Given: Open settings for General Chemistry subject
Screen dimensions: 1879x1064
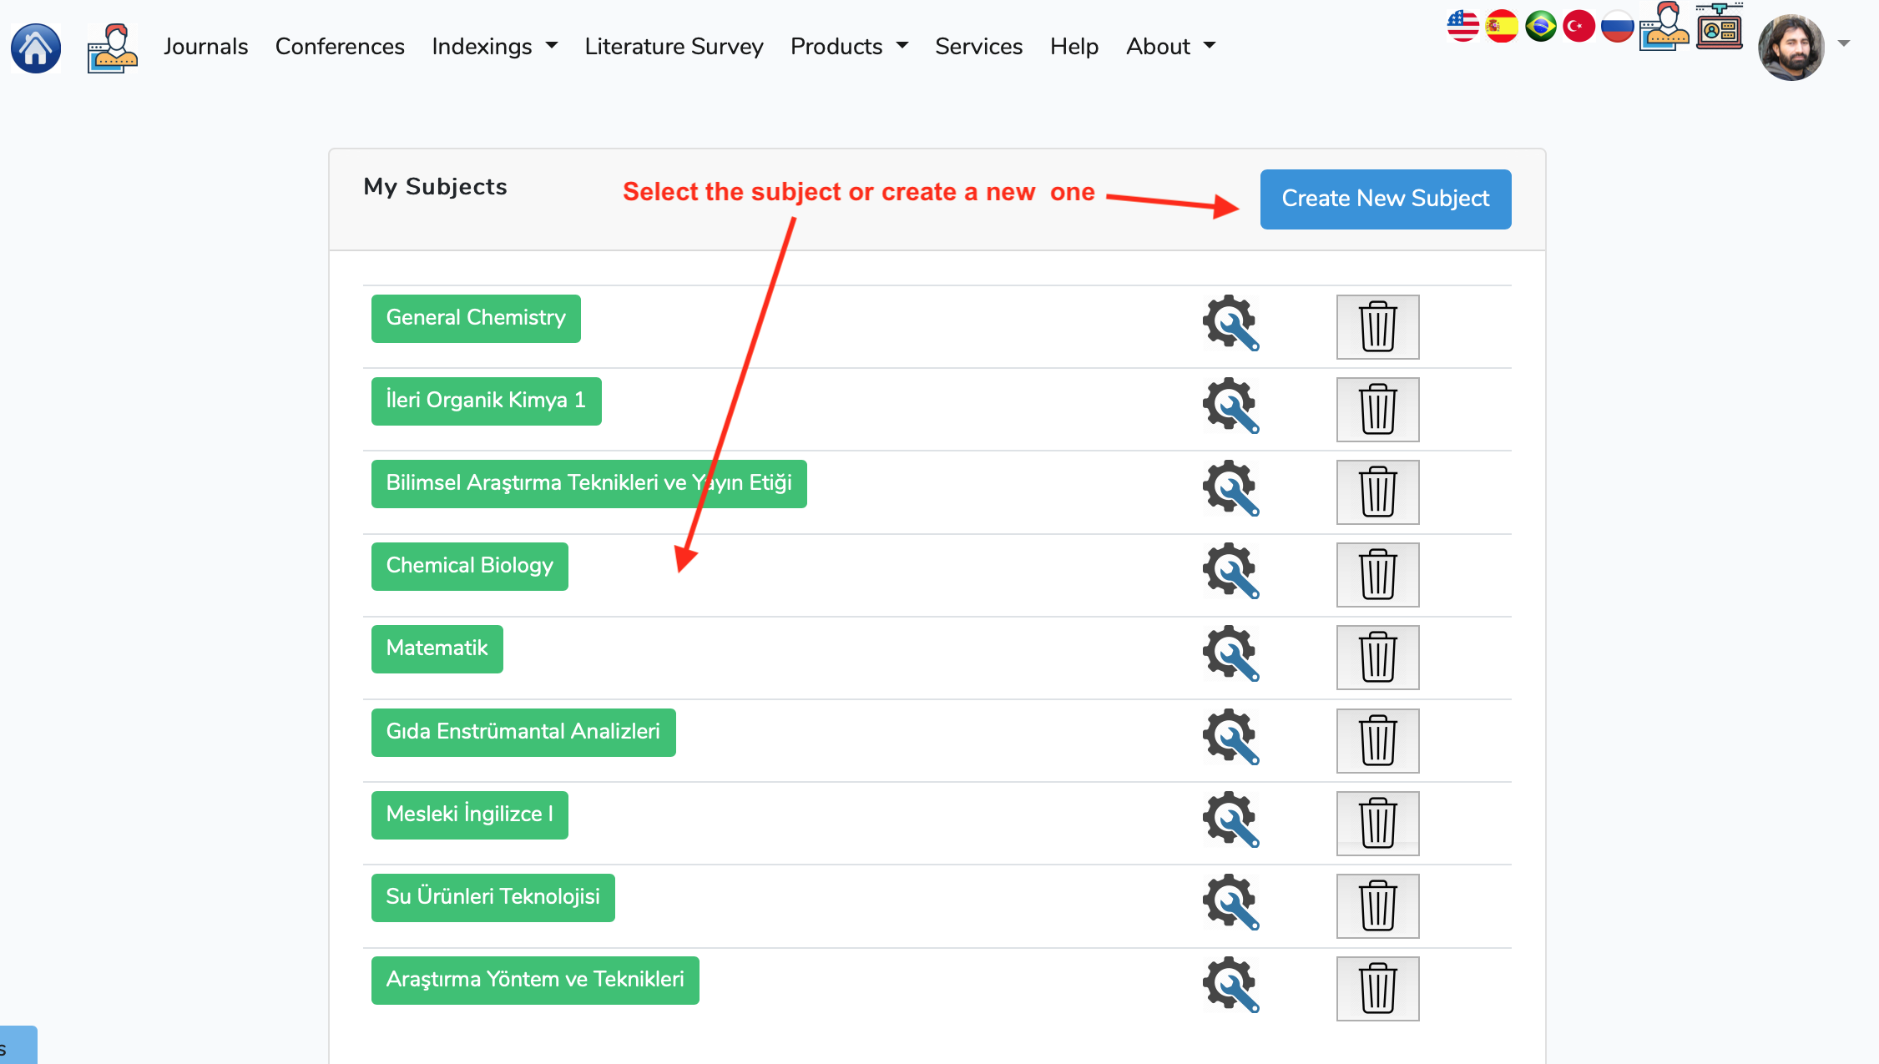Looking at the screenshot, I should [x=1230, y=323].
